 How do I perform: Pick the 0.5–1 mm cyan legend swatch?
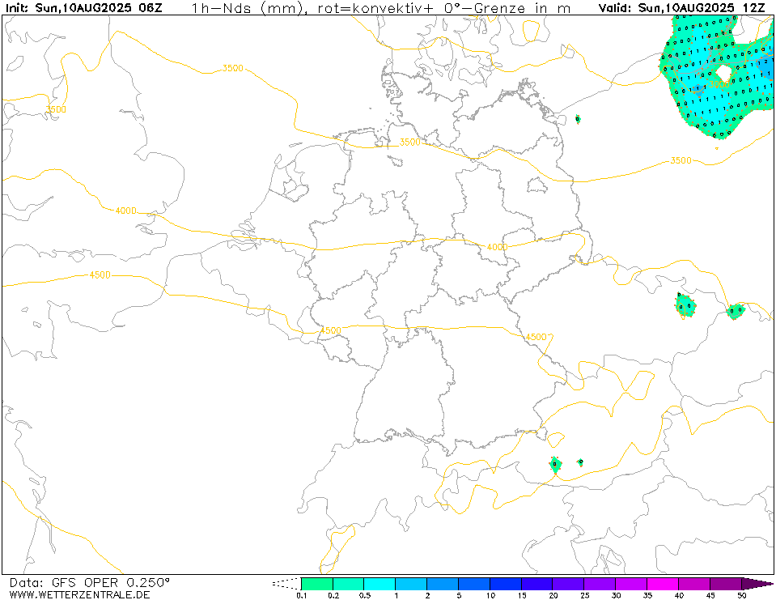click(x=380, y=584)
